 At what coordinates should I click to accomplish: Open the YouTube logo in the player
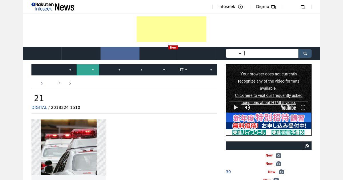click(288, 107)
